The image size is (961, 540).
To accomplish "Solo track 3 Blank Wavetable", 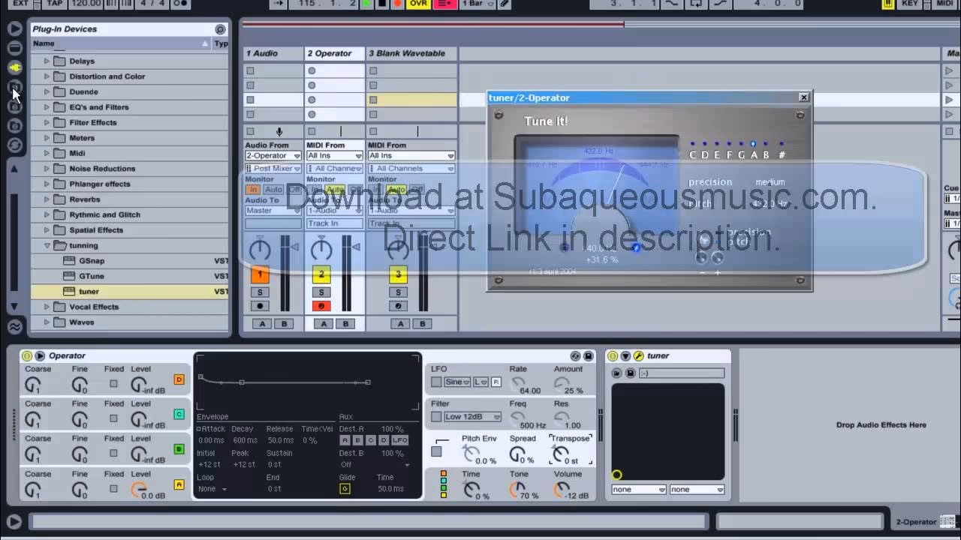I will 399,292.
